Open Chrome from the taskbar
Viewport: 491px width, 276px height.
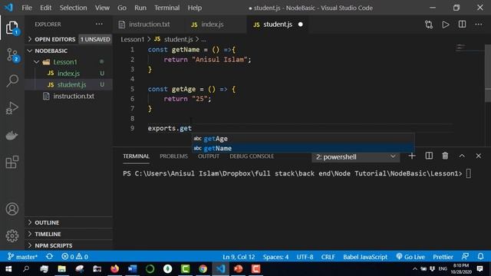click(203, 269)
